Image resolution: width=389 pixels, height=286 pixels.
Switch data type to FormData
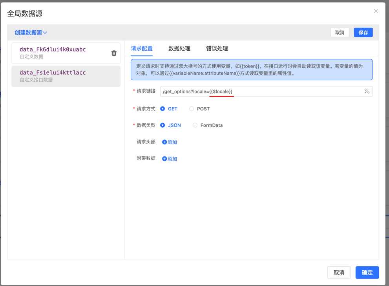[x=195, y=125]
